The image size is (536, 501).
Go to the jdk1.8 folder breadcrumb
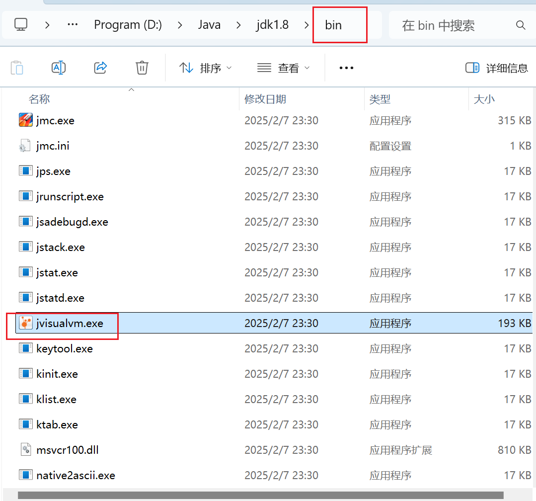pyautogui.click(x=272, y=25)
